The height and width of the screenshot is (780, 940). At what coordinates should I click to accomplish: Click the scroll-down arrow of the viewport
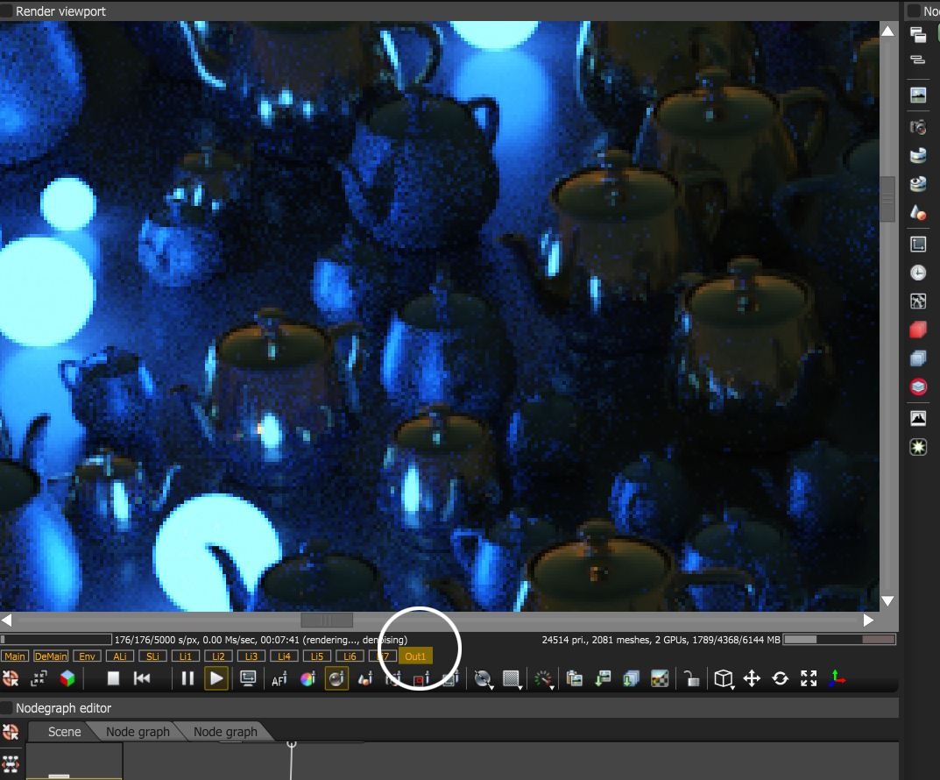887,600
